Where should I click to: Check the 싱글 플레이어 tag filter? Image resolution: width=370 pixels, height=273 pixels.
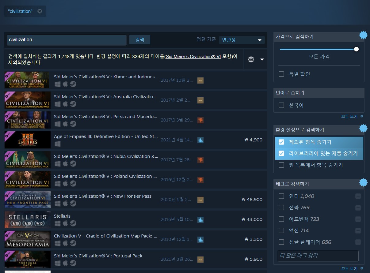click(281, 242)
